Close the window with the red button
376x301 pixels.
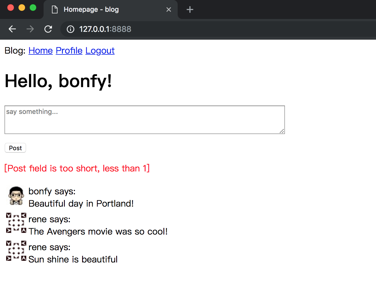[11, 8]
